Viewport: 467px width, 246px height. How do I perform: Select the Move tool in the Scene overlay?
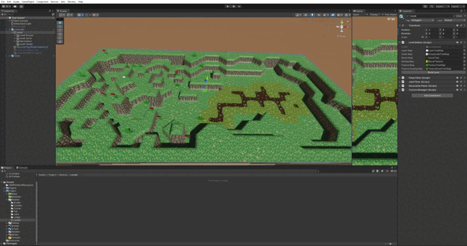pyautogui.click(x=60, y=26)
